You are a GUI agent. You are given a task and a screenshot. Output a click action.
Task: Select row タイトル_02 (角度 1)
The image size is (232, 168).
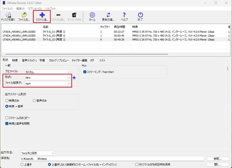point(115,36)
